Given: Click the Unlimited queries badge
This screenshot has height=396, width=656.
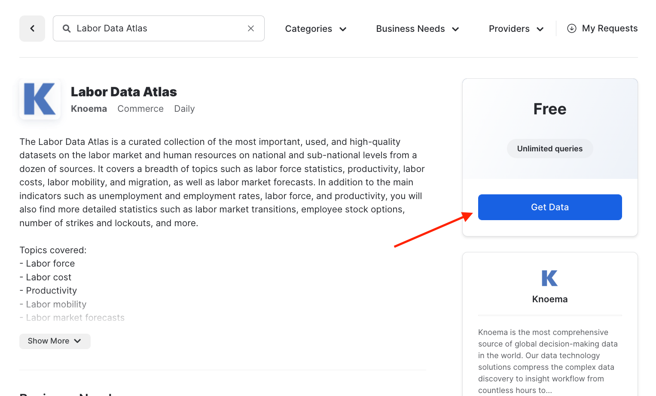Looking at the screenshot, I should click(549, 149).
